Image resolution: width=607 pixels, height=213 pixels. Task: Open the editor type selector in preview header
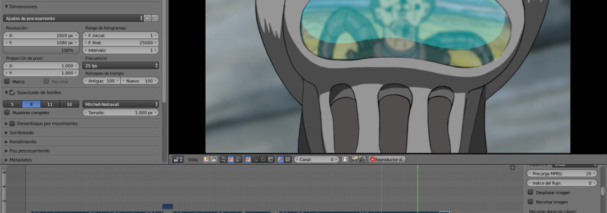178,159
